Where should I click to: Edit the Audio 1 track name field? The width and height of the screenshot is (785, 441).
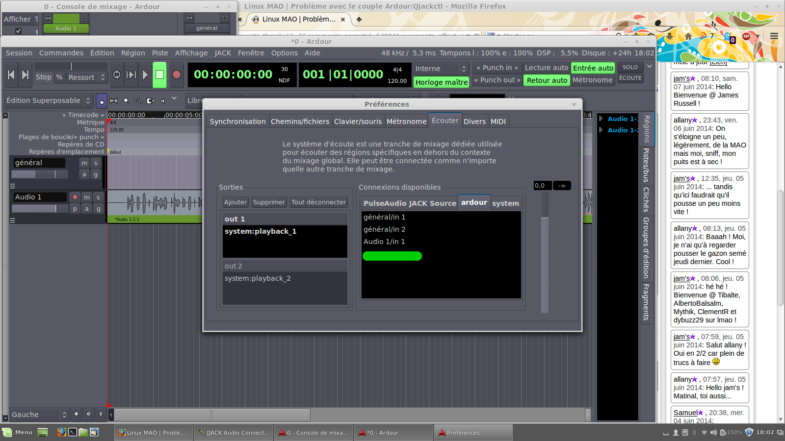point(40,197)
